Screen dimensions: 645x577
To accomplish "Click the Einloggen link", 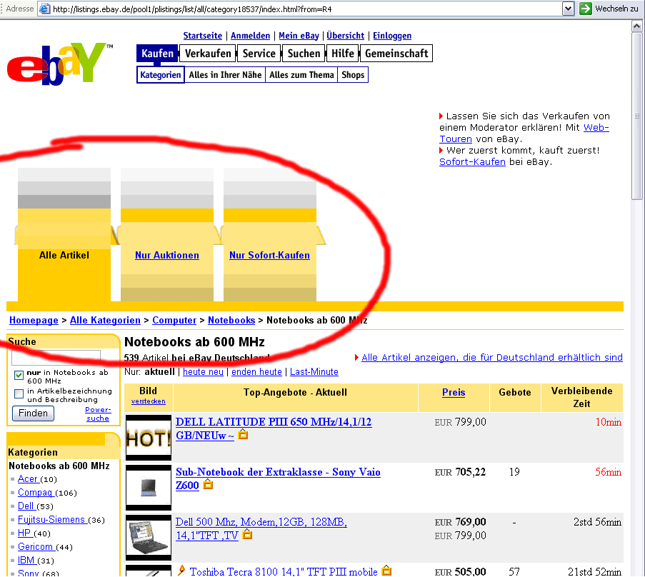I will [x=392, y=36].
